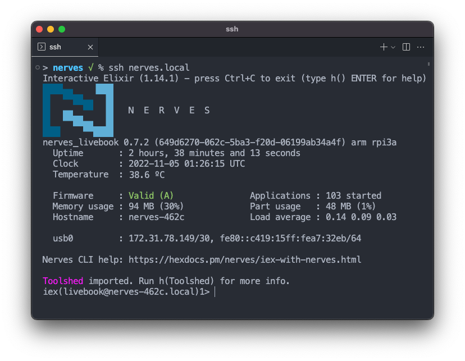Click the Nerves pixel logo
The image size is (465, 361).
click(x=78, y=110)
